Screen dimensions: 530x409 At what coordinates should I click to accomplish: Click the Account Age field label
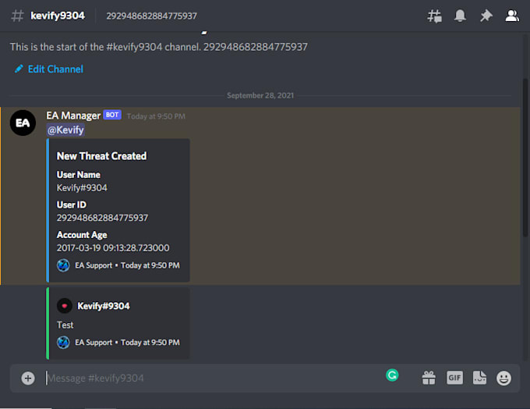tap(82, 235)
